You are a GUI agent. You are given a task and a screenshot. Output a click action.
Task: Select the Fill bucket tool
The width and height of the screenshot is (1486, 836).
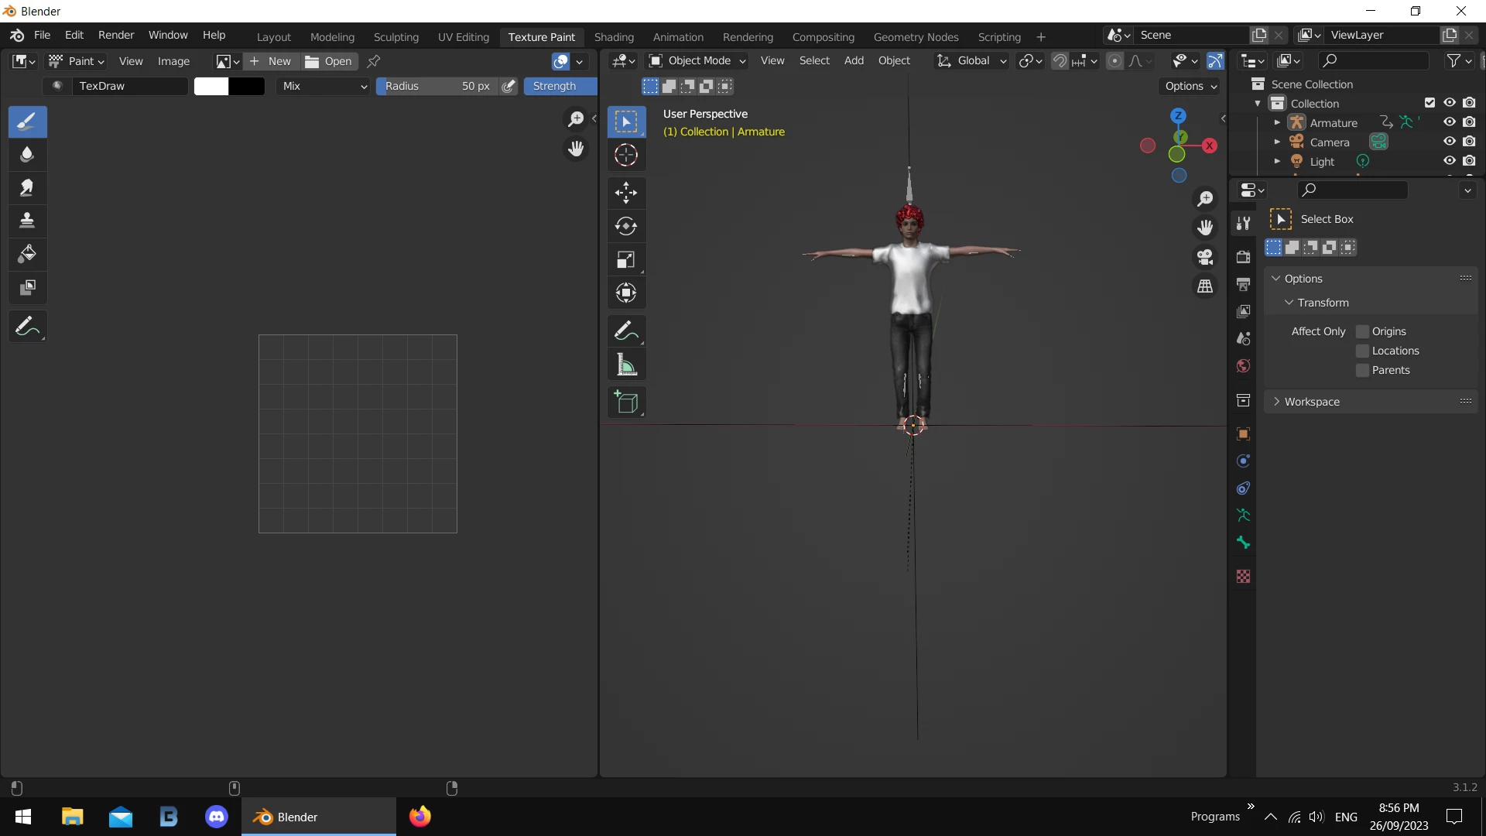pyautogui.click(x=27, y=254)
